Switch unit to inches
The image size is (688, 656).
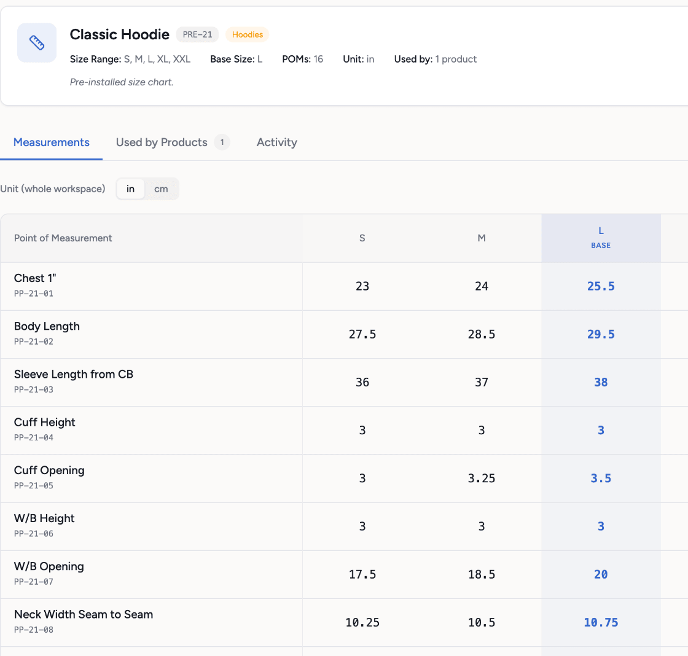pos(130,189)
